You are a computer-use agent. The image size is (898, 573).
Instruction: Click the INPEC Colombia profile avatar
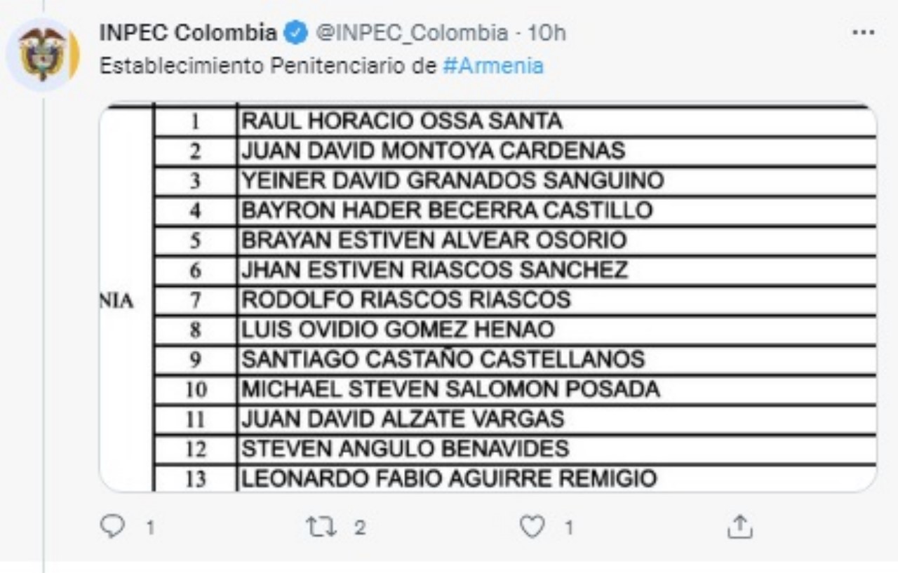click(x=42, y=55)
